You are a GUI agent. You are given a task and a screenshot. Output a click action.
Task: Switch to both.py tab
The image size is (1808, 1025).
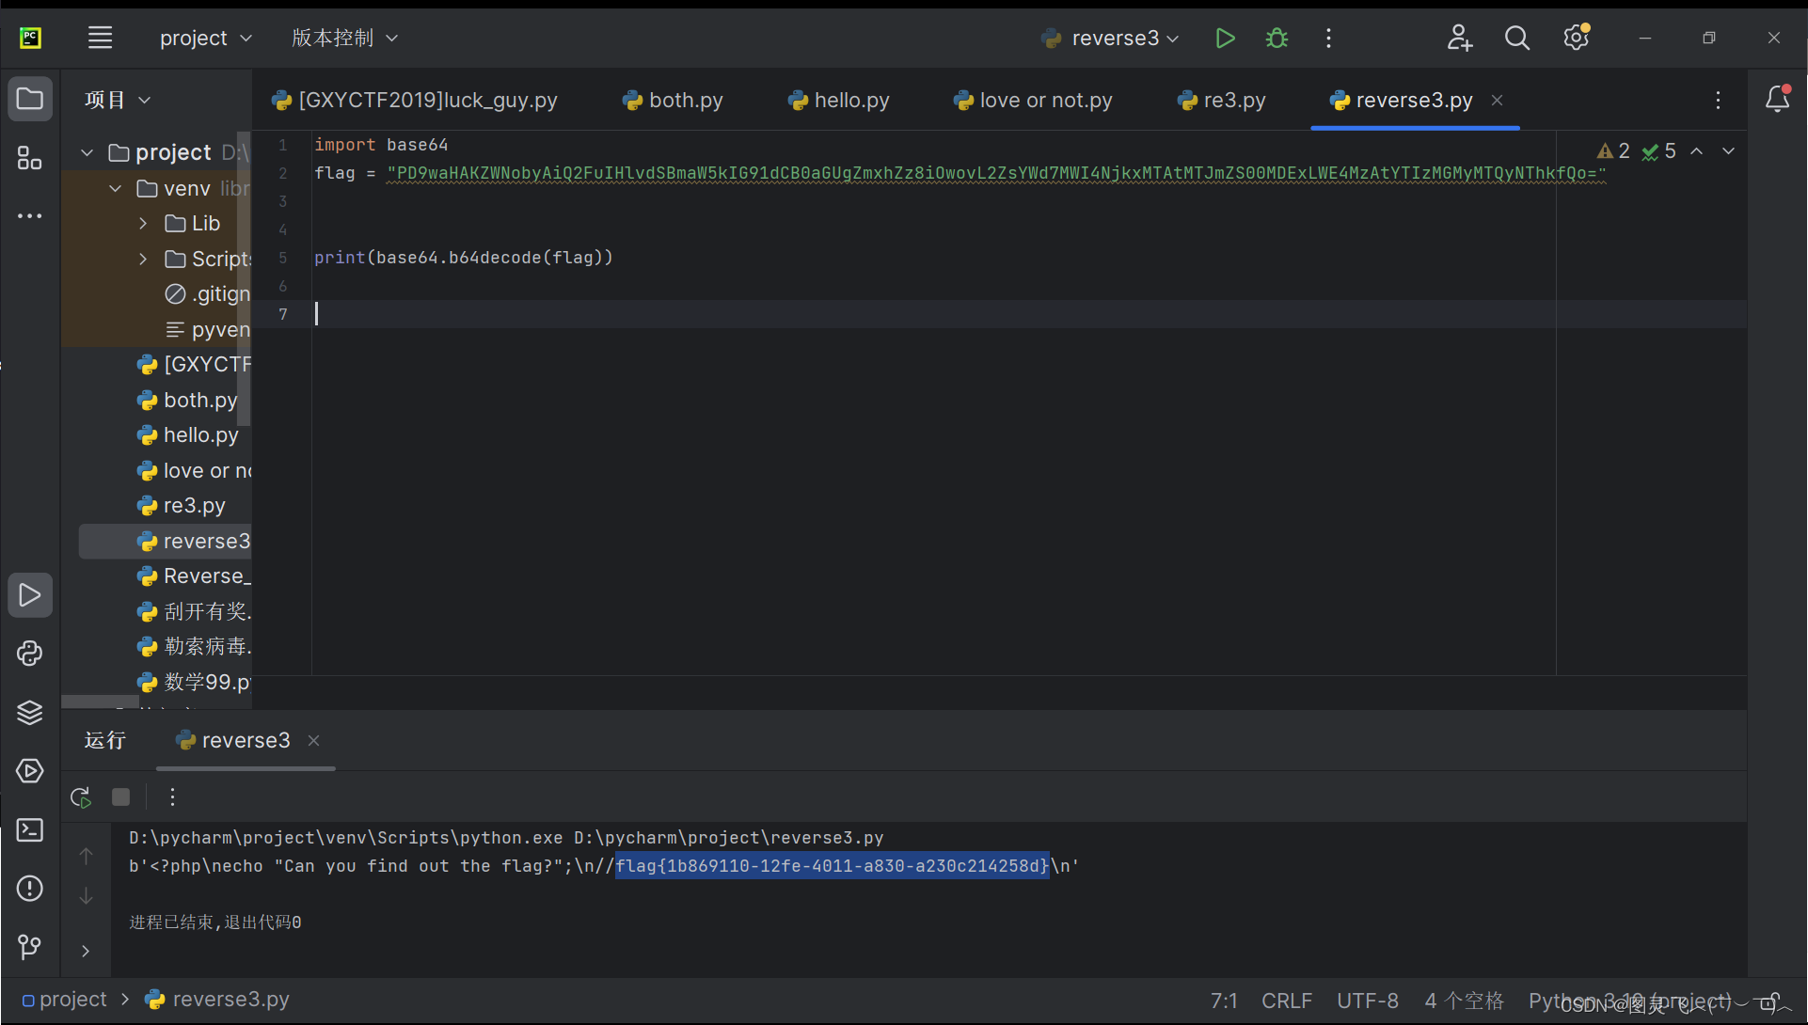click(673, 101)
